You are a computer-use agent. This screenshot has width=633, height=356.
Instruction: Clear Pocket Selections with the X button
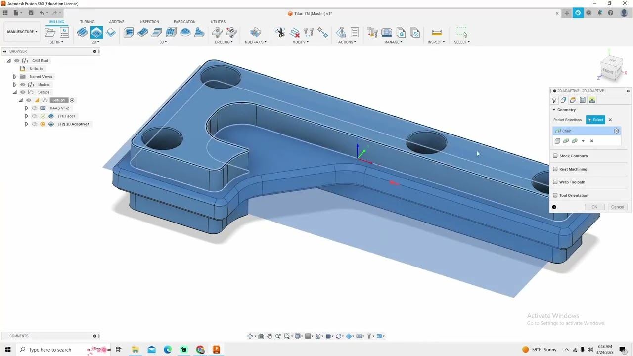pyautogui.click(x=610, y=120)
